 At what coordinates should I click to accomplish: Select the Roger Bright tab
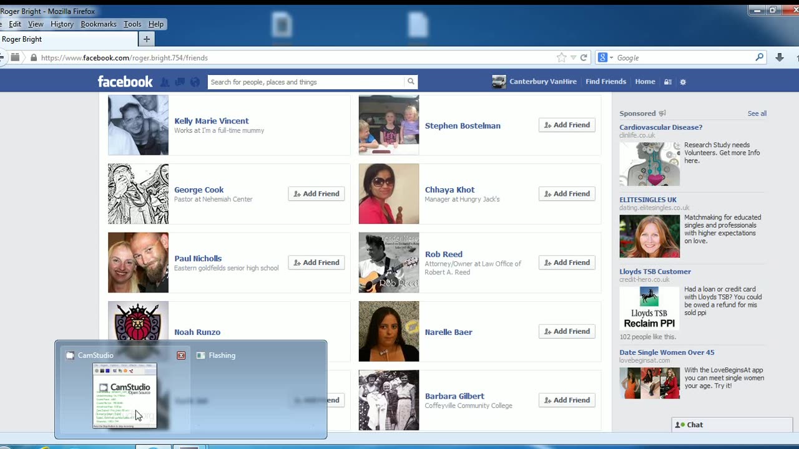[x=67, y=39]
